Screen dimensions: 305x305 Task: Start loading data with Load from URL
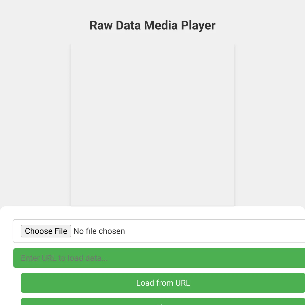click(x=163, y=283)
